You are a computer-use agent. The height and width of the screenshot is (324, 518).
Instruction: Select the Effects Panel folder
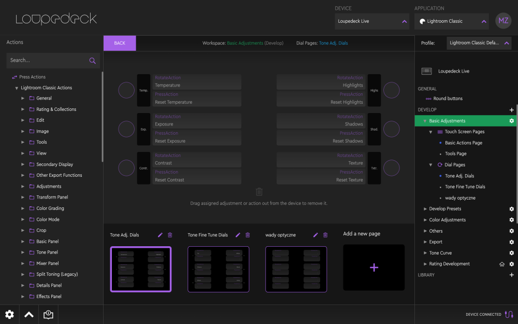click(x=49, y=296)
